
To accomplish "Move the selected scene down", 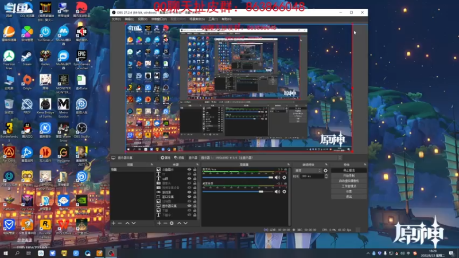I will 134,223.
